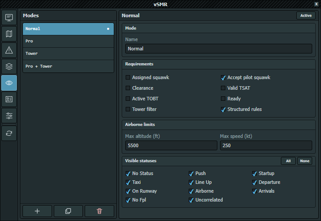Uncheck No Fpl visible status

(x=128, y=200)
